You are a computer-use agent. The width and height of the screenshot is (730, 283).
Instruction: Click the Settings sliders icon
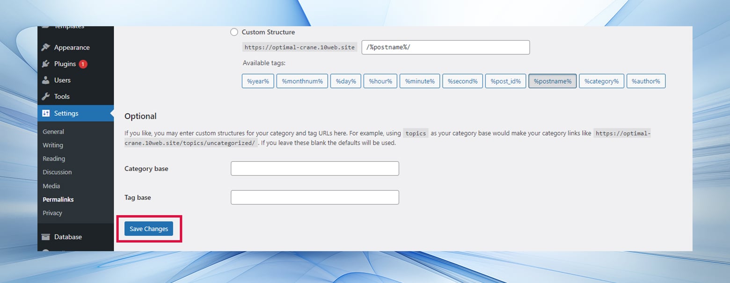click(x=45, y=113)
